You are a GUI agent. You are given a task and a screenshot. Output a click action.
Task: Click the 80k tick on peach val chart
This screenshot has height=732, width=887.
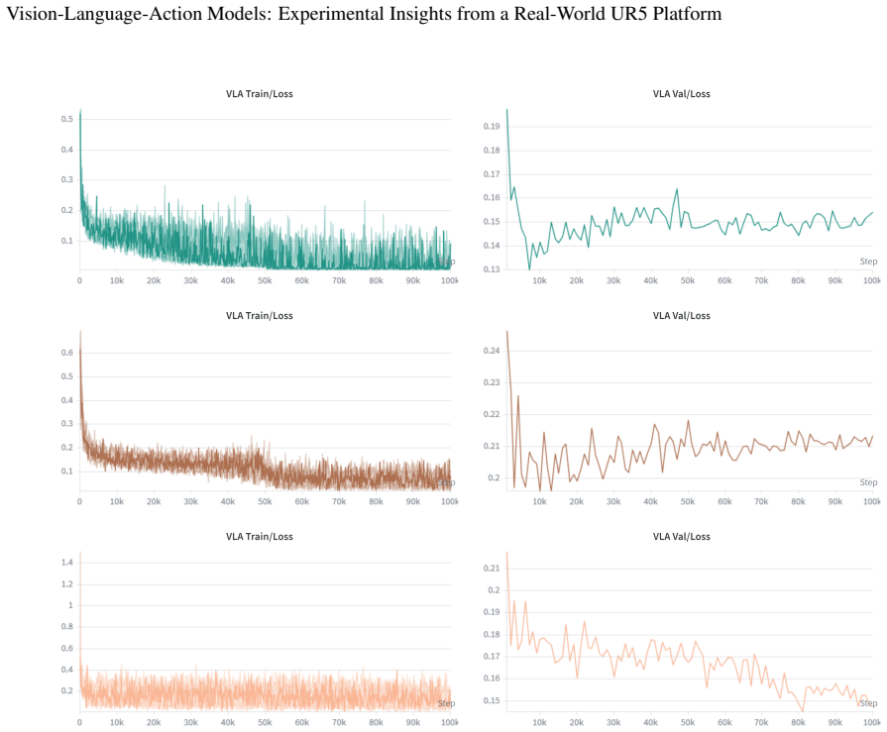point(798,722)
